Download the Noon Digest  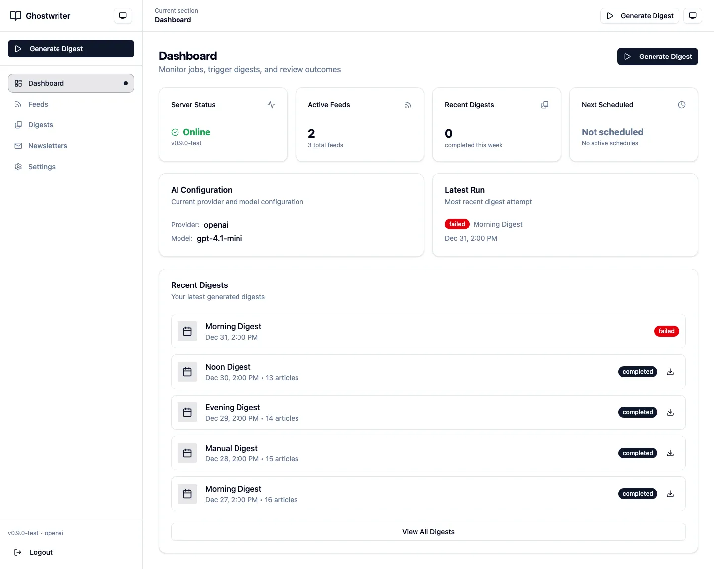(x=670, y=372)
